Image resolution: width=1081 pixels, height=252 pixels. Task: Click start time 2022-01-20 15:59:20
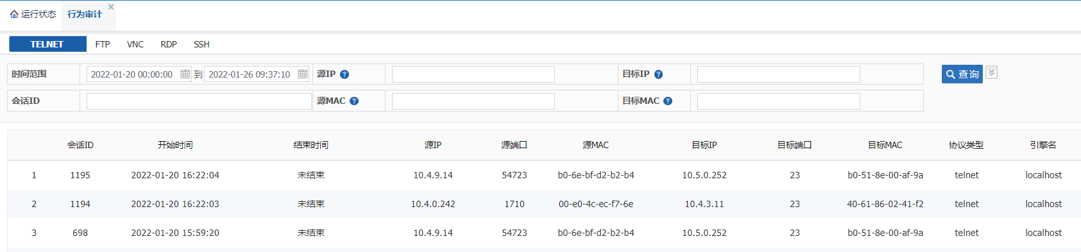175,233
